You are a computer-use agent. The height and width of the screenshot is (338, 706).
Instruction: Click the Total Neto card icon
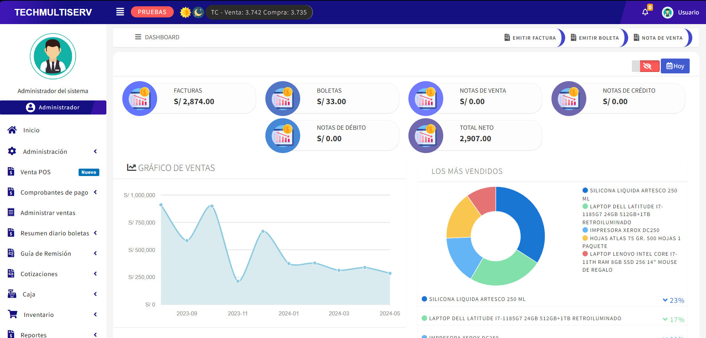[x=426, y=136]
